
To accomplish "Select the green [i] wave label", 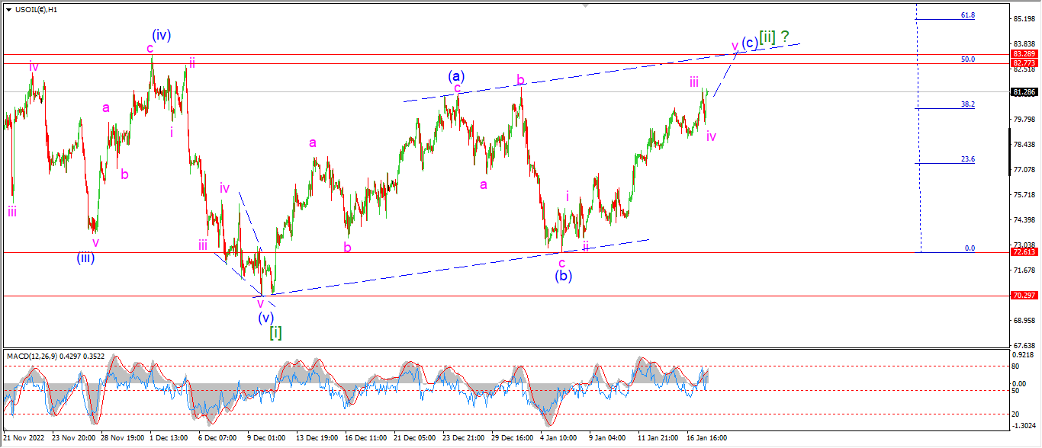I will pyautogui.click(x=275, y=332).
